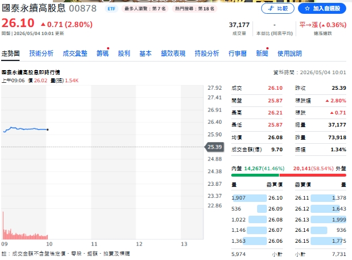Click the latest price dot on the chart line

click(48, 129)
